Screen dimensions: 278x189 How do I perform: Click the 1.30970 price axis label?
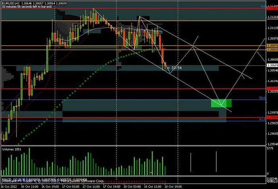(273, 38)
